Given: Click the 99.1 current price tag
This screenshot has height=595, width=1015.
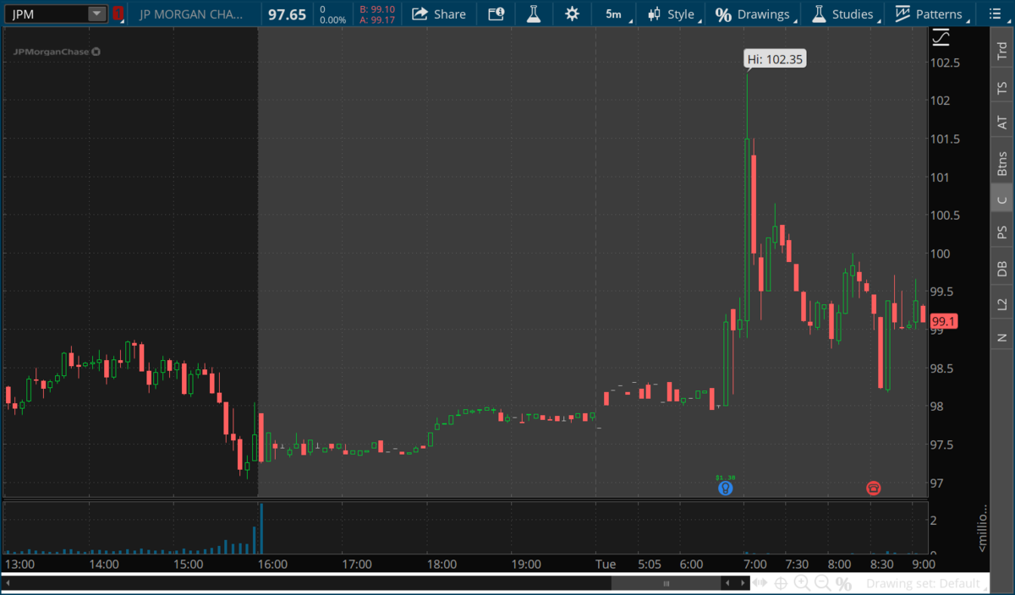Looking at the screenshot, I should [943, 321].
